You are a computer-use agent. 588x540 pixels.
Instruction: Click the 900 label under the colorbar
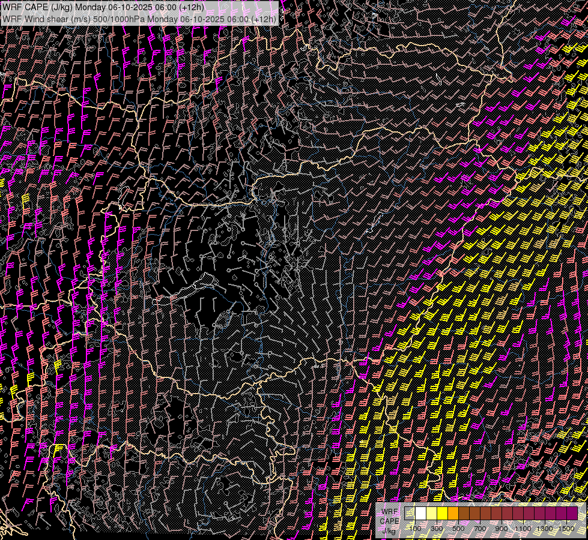tap(502, 528)
